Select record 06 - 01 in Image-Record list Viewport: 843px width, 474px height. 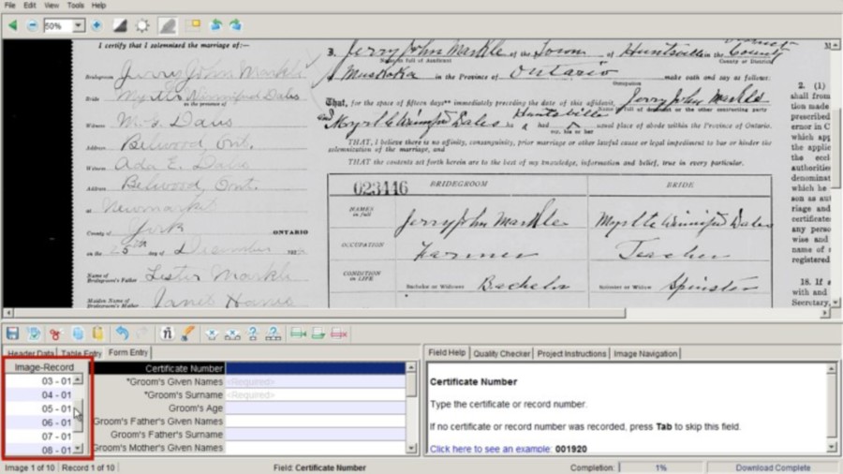point(38,422)
